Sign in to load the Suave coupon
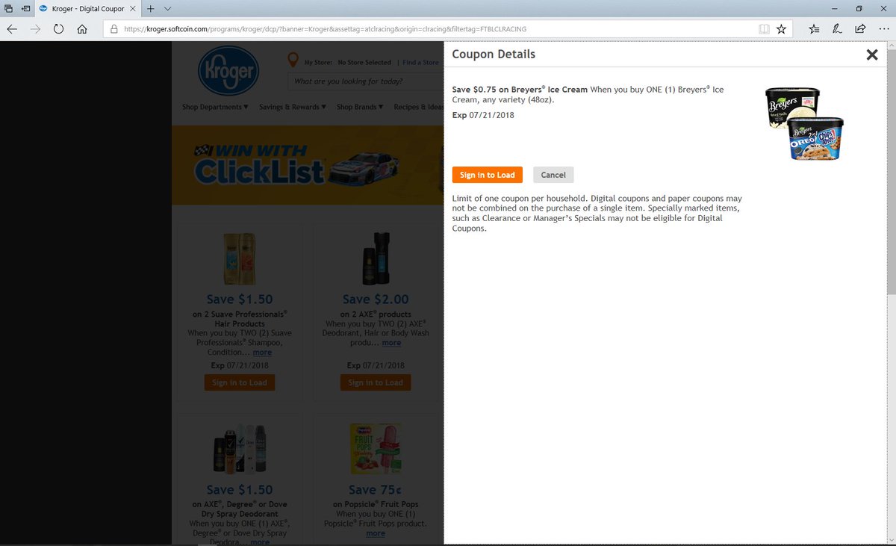The height and width of the screenshot is (546, 896). pos(239,382)
